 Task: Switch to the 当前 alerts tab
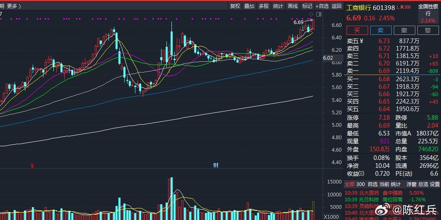coord(384,184)
